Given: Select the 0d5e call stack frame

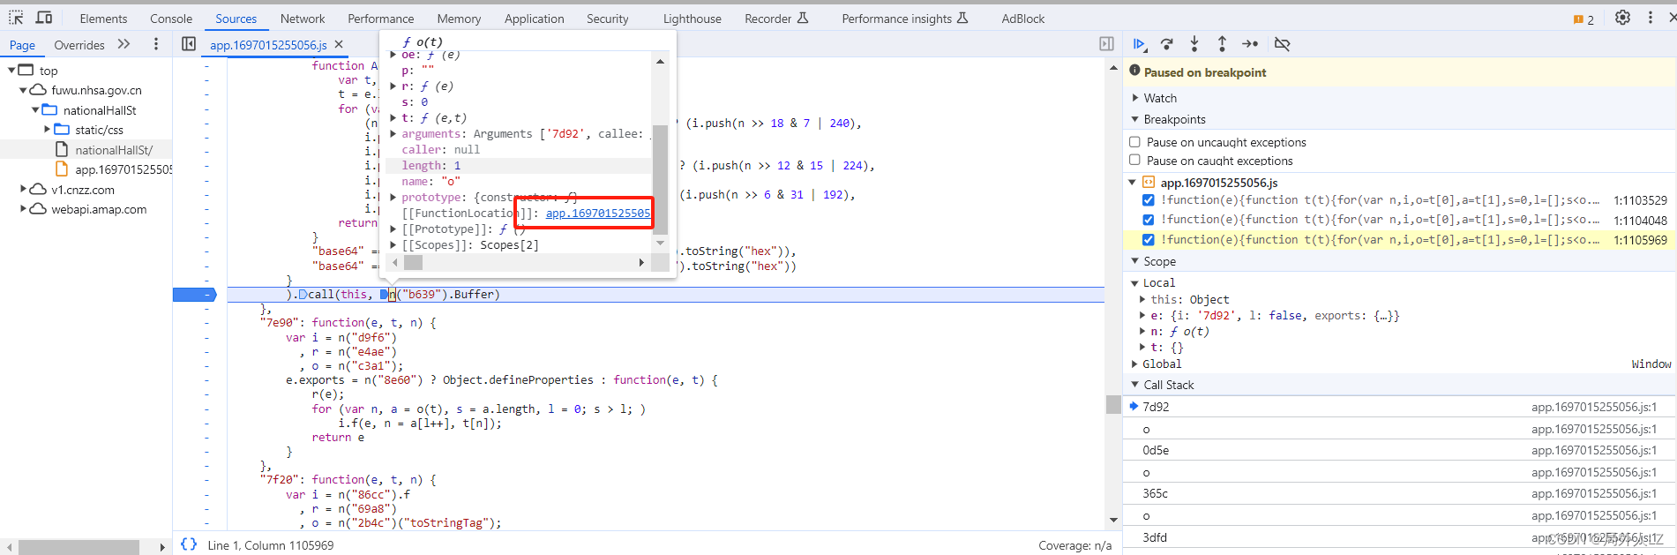Looking at the screenshot, I should tap(1399, 450).
